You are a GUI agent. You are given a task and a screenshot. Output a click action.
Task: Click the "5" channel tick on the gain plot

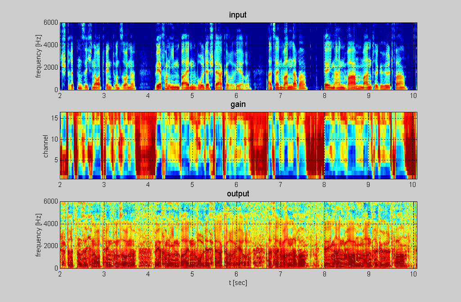tap(56, 160)
